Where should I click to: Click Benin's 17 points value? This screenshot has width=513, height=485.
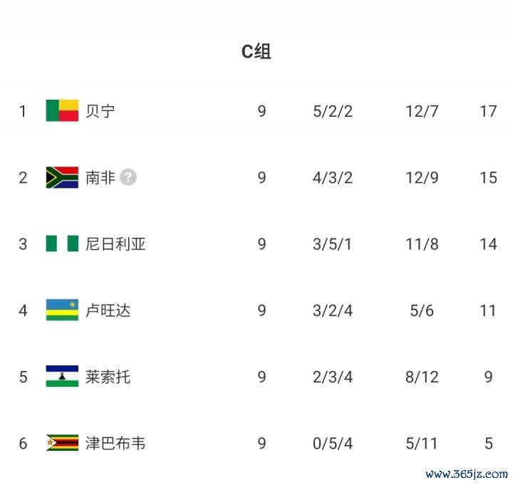click(488, 111)
